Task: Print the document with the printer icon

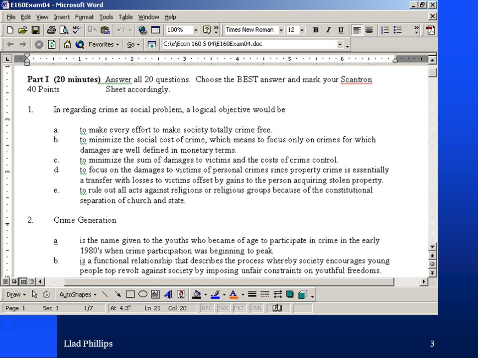Action: (51, 30)
